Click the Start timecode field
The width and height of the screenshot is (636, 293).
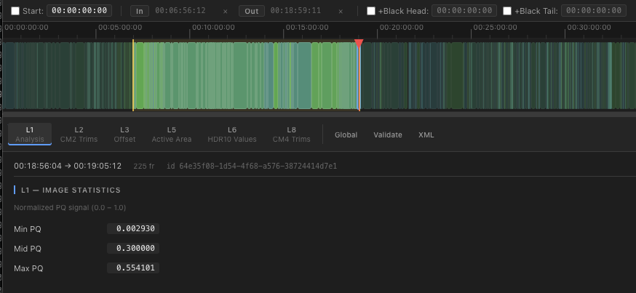[x=79, y=11]
